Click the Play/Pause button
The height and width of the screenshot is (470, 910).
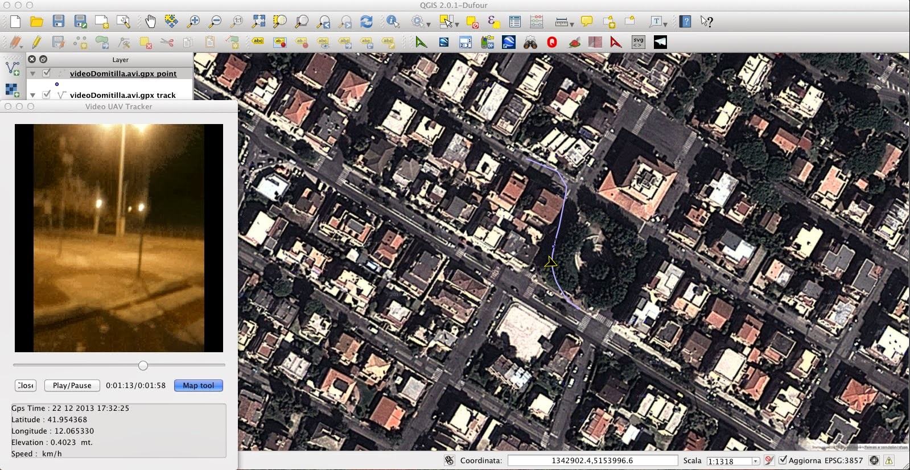(72, 385)
